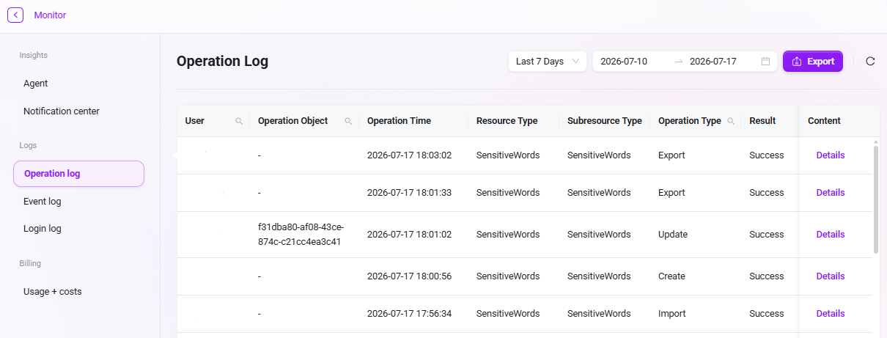Viewport: 887px width, 338px height.
Task: Click the timestamp 2026-07-17 18:03:02
Action: pos(409,155)
